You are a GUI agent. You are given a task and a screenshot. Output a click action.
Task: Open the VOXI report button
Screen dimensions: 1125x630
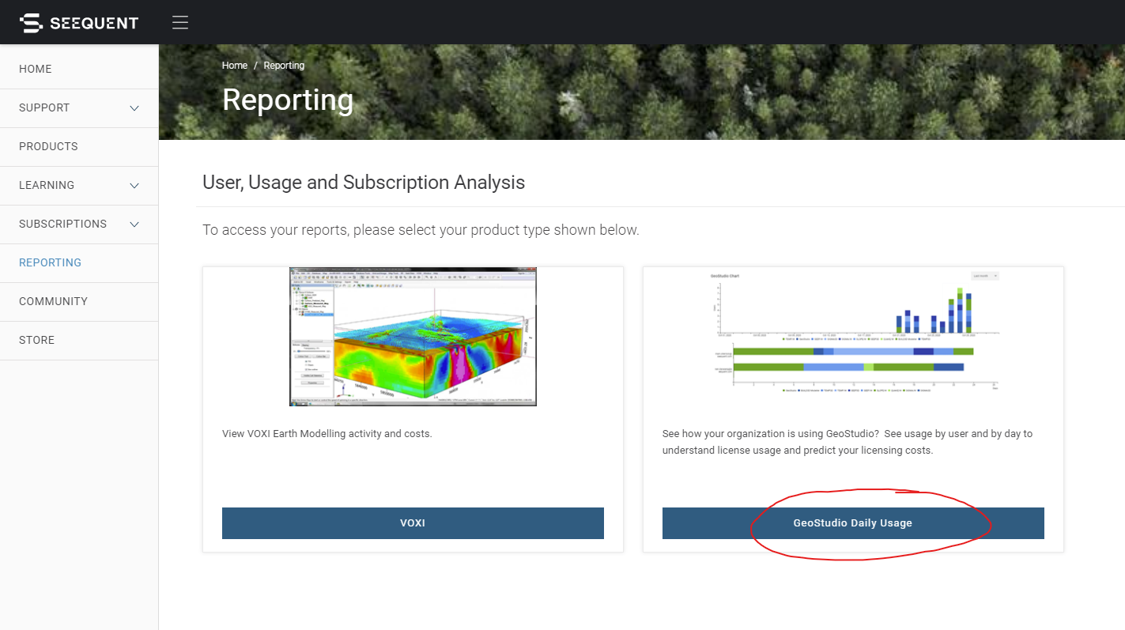413,523
